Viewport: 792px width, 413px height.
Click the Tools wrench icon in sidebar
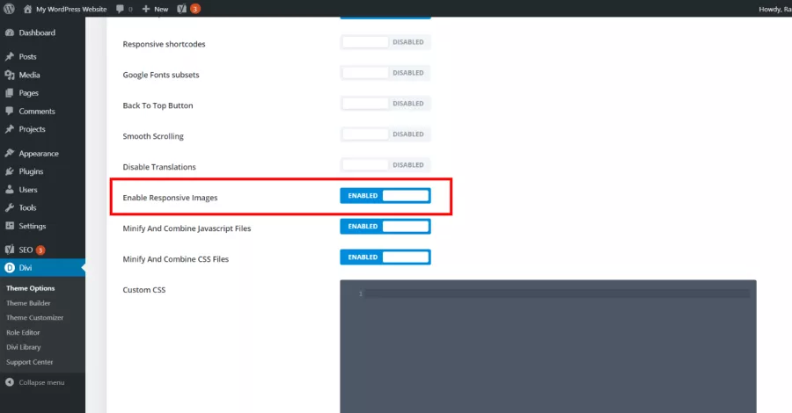pos(10,207)
